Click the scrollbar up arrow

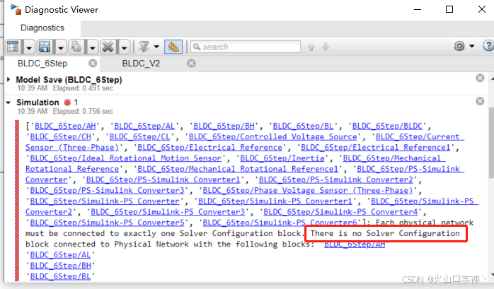tap(492, 78)
